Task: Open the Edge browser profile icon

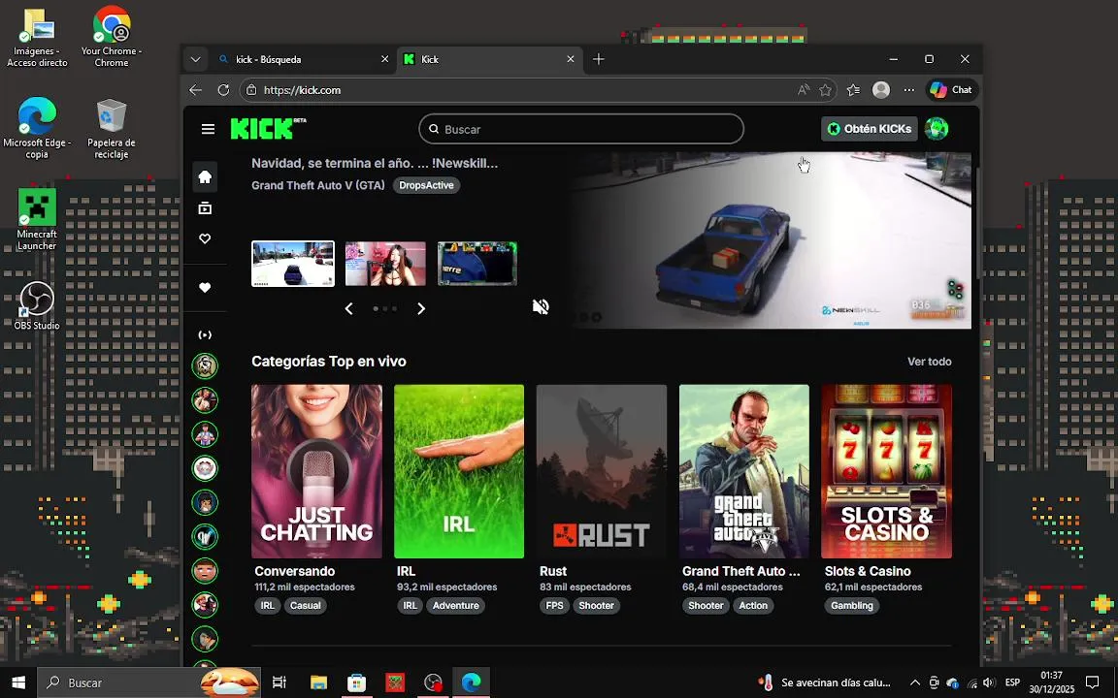Action: [881, 90]
